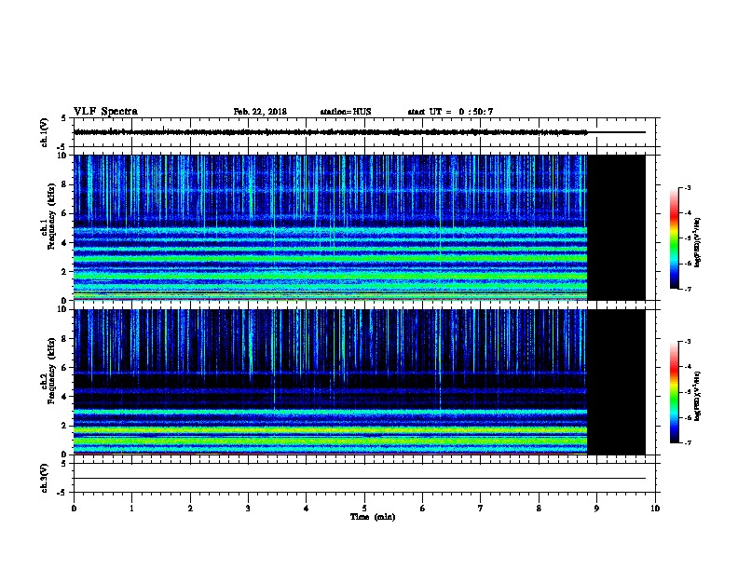The height and width of the screenshot is (570, 738).
Task: Click the "-3" label on ch.1 color bar
Action: point(688,187)
